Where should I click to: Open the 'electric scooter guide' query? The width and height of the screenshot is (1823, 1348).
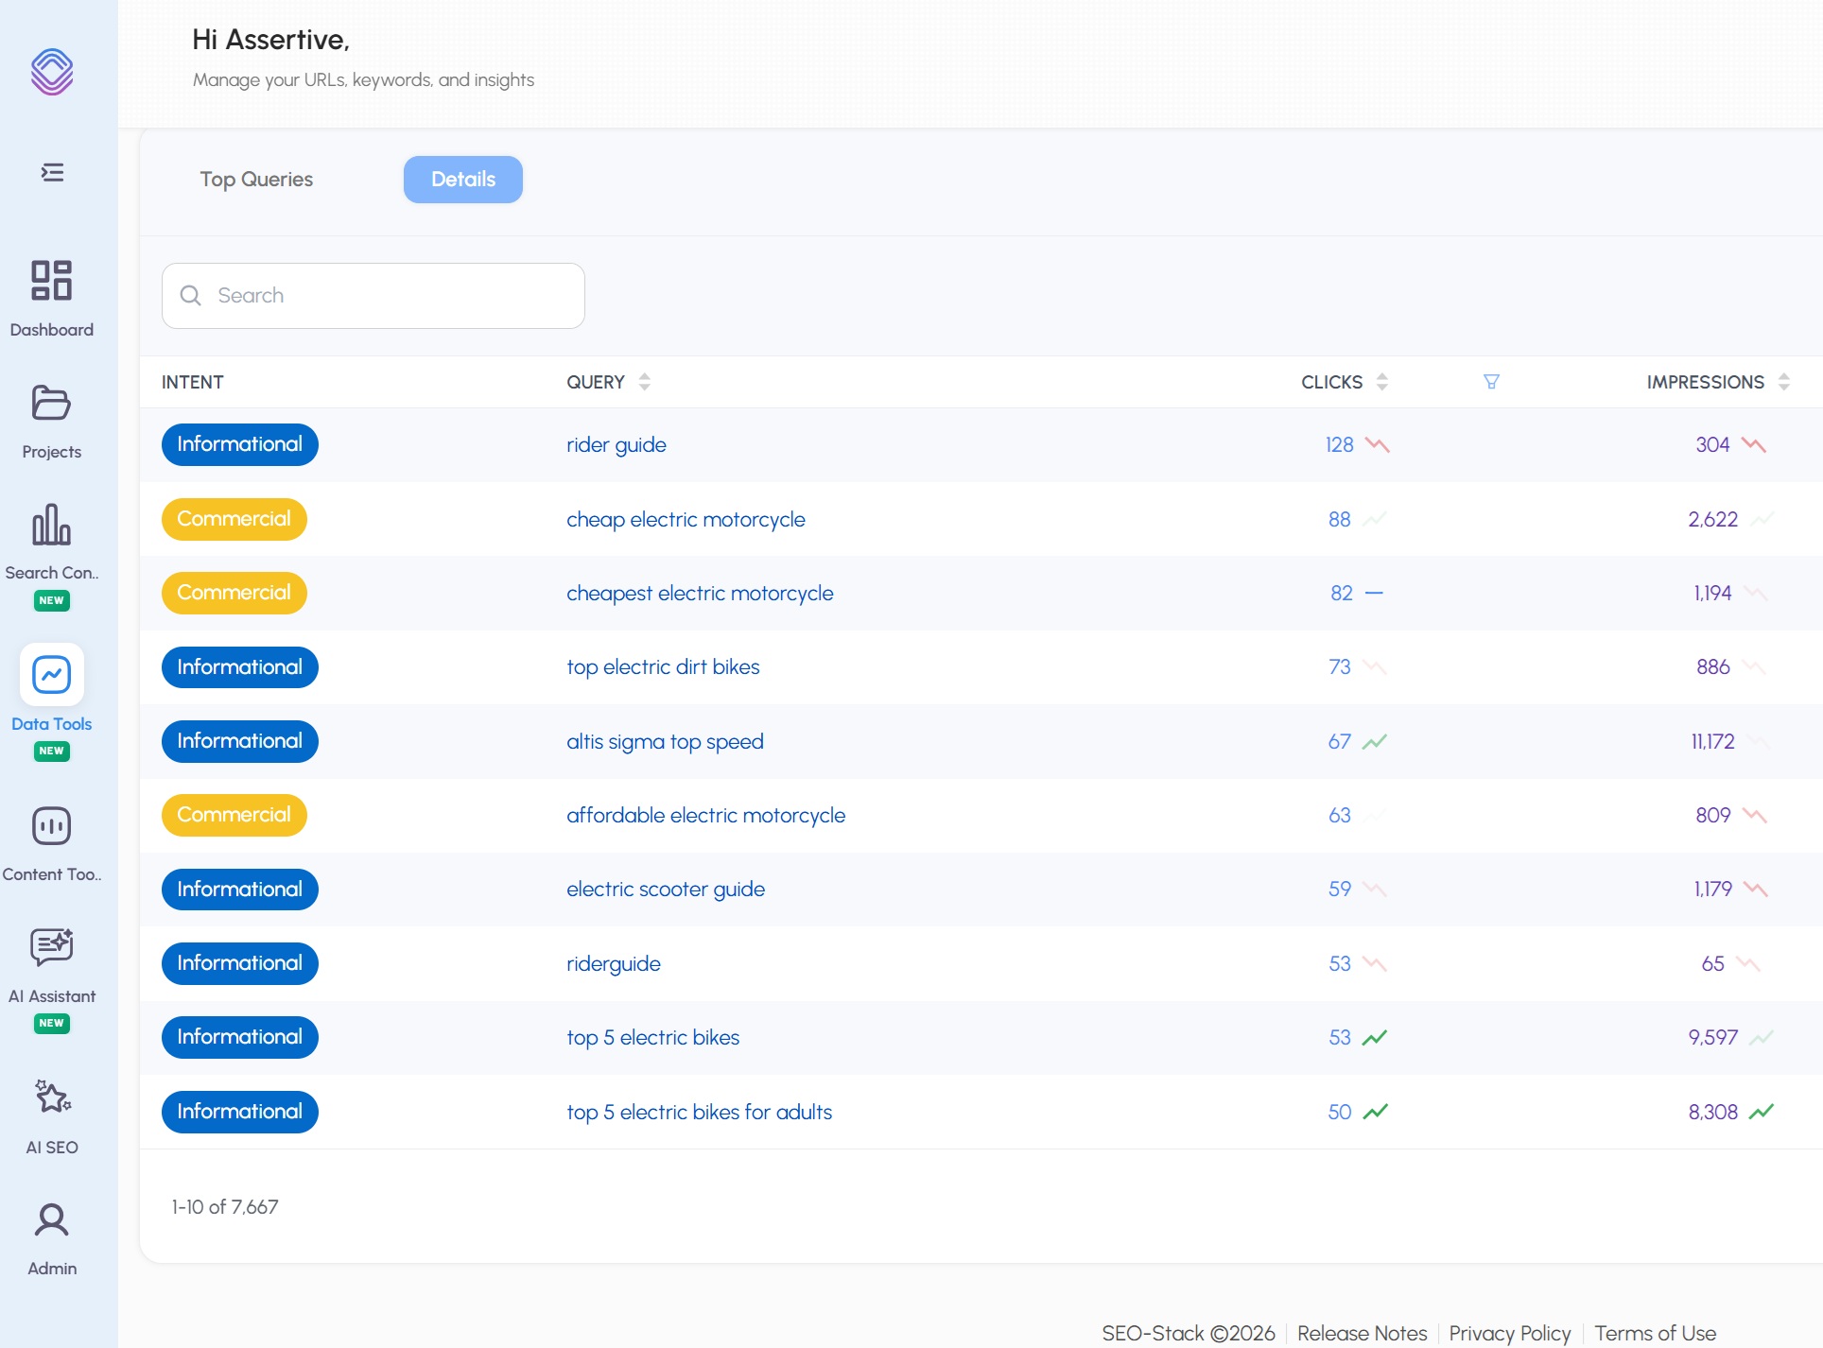(666, 890)
